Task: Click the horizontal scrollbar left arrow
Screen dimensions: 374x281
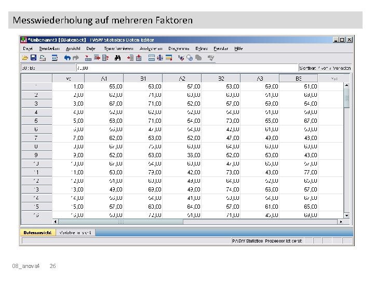Action: click(x=56, y=222)
